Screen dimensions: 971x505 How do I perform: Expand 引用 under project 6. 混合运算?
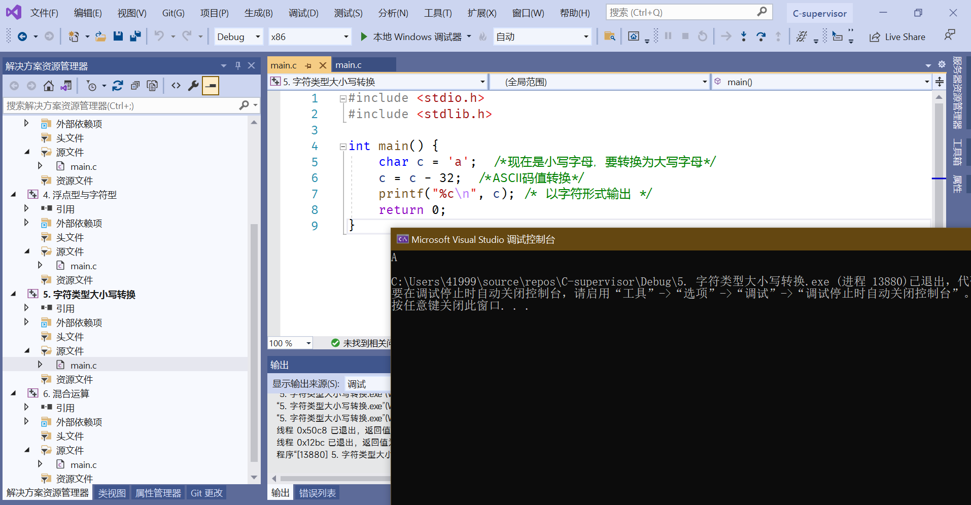tap(26, 407)
